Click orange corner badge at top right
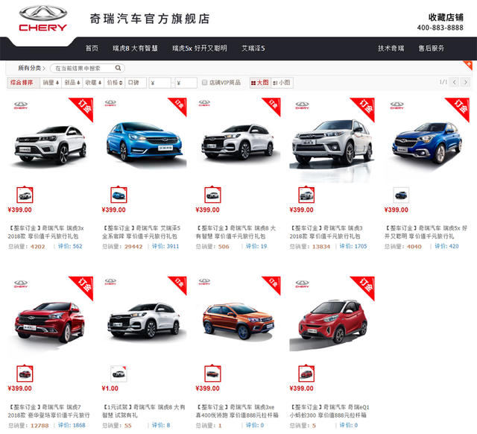Viewport: 477px width, 434px height. [468, 65]
